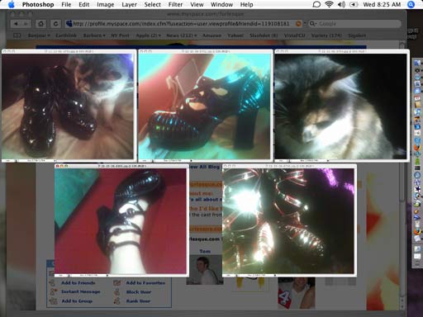Open the Layer menu

pos(129,5)
